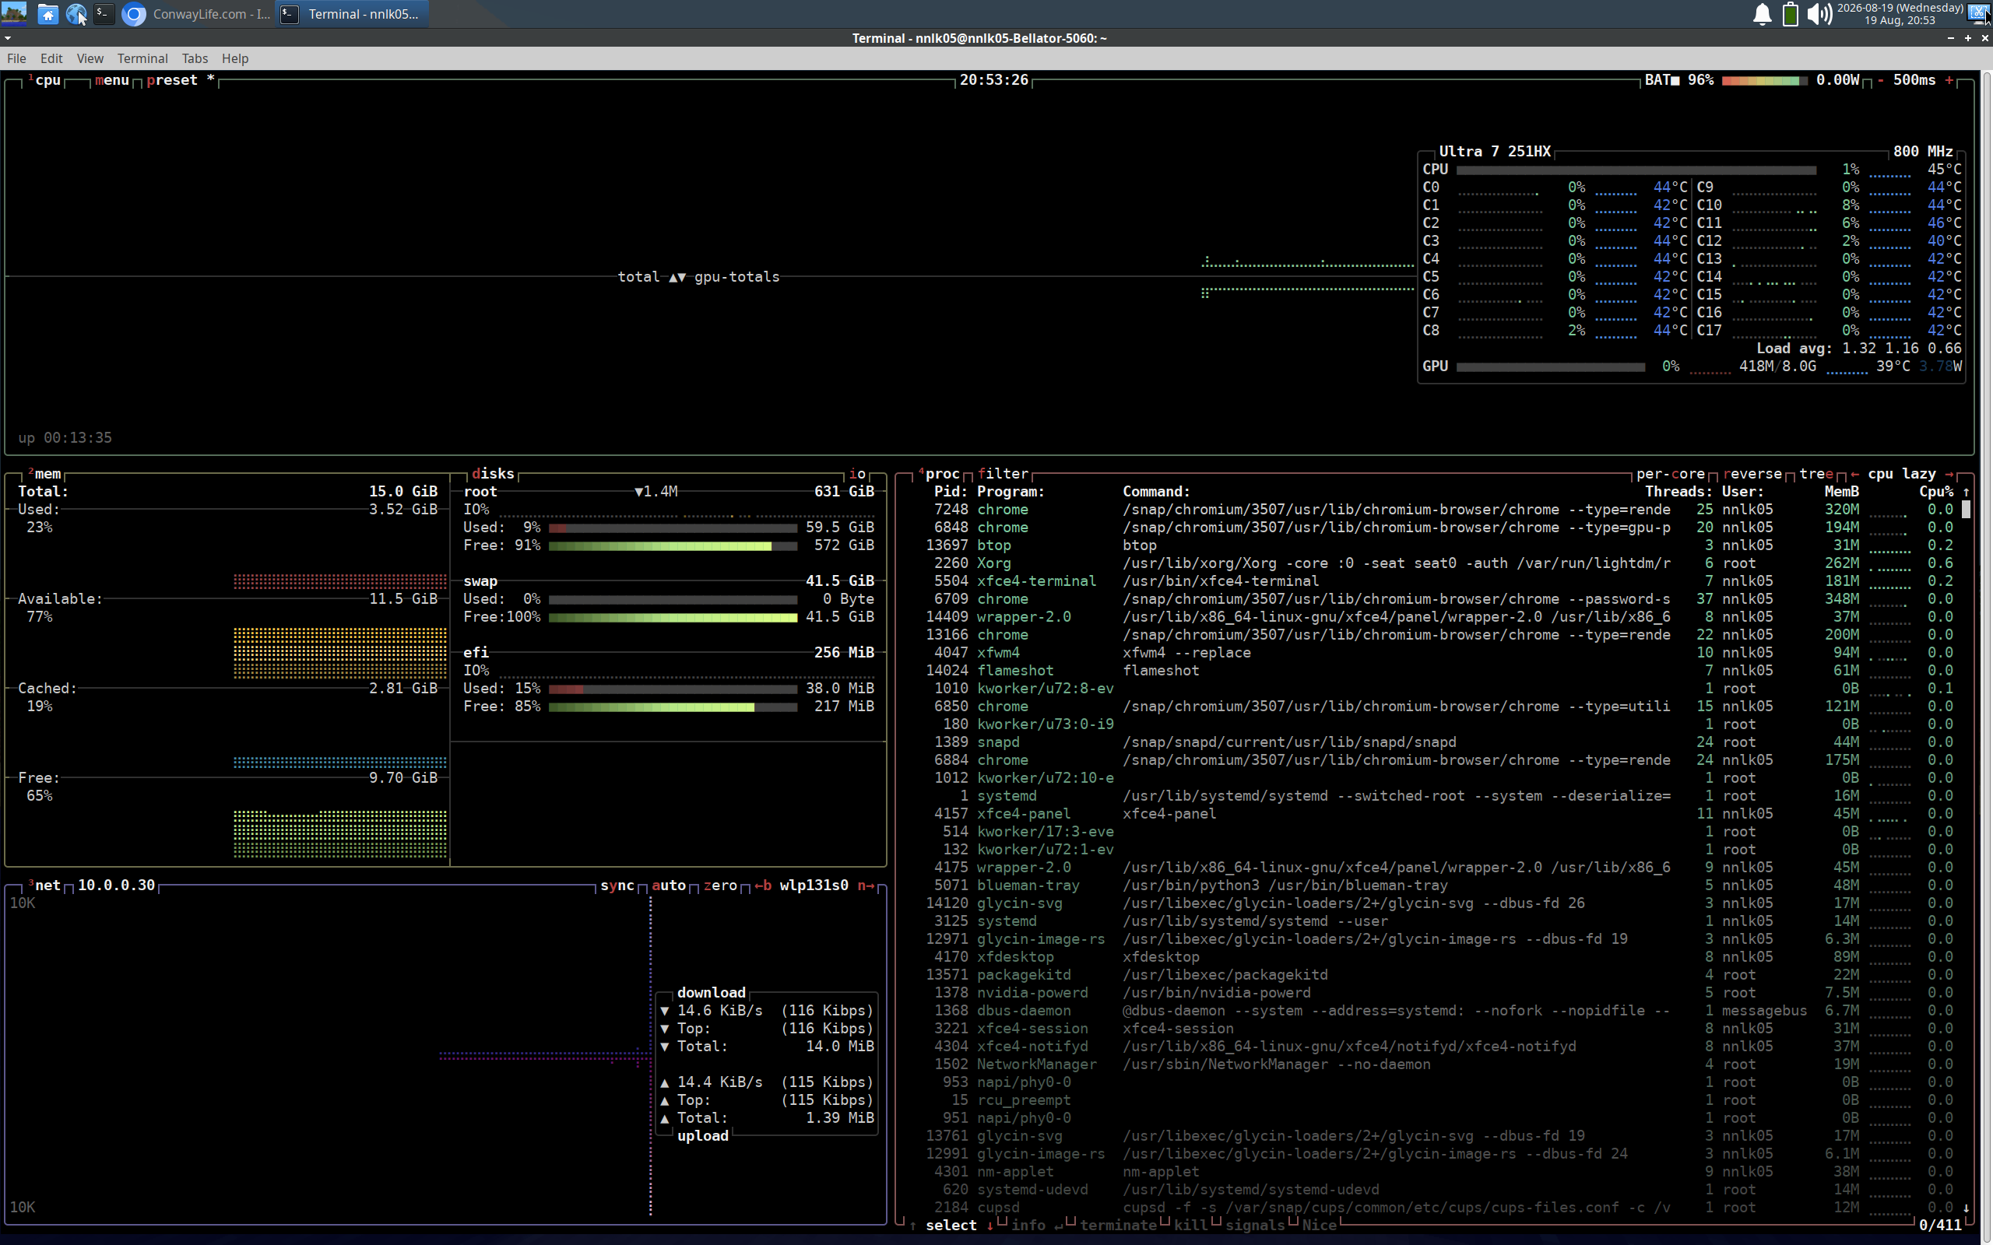Select next sort column with right arrow
The image size is (1993, 1245).
(x=1949, y=473)
